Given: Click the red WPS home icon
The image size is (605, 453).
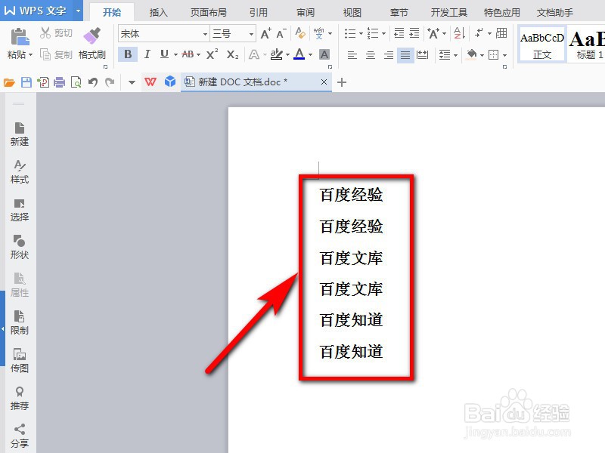Looking at the screenshot, I should pyautogui.click(x=150, y=82).
